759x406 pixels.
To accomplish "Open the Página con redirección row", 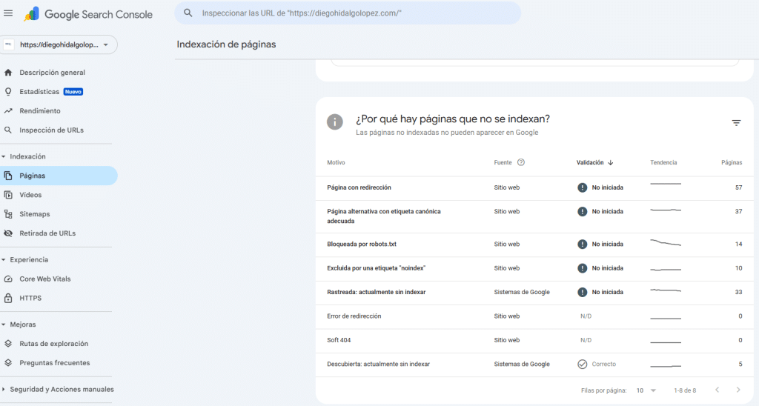I will [x=359, y=188].
